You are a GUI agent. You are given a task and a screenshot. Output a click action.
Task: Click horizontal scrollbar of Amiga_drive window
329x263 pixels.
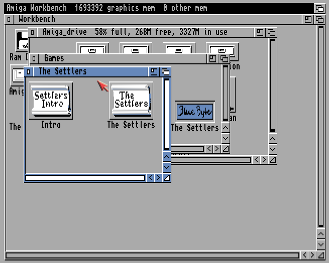[x=211, y=160]
